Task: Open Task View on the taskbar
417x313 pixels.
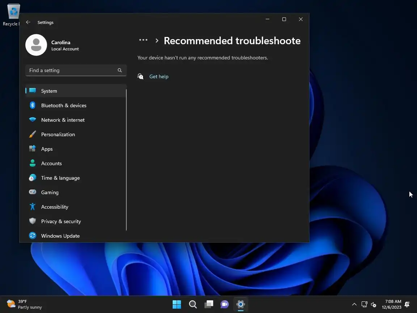Action: pos(209,304)
